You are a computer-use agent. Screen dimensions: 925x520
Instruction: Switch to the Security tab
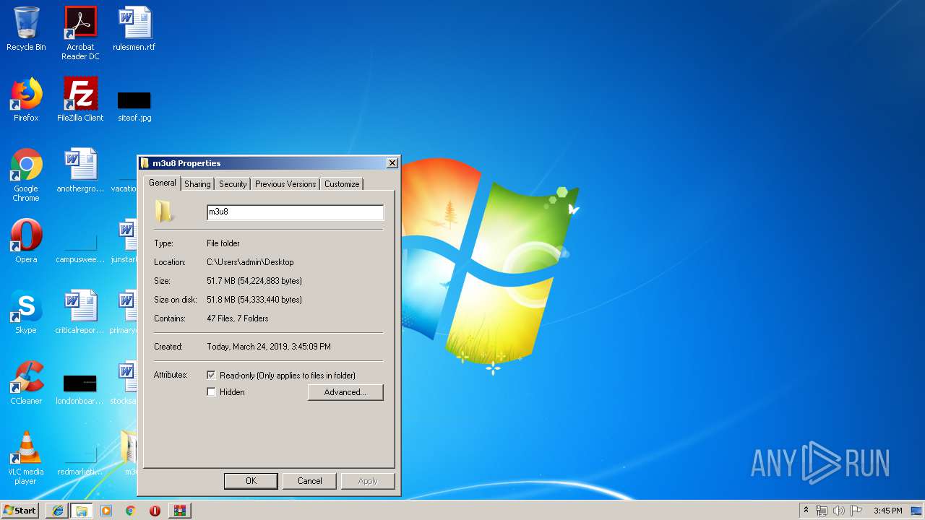pos(233,184)
